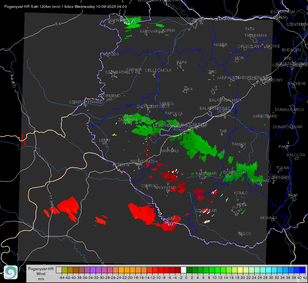The width and height of the screenshot is (308, 283).
Task: Select the PAPA city label
Action: (x=182, y=63)
